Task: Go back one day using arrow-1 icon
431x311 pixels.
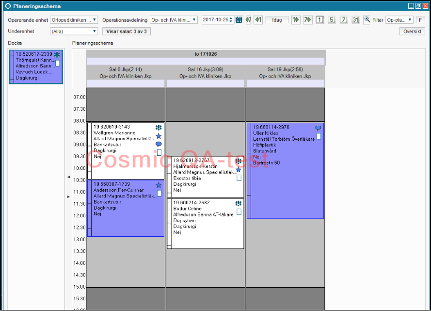Action: pos(258,20)
